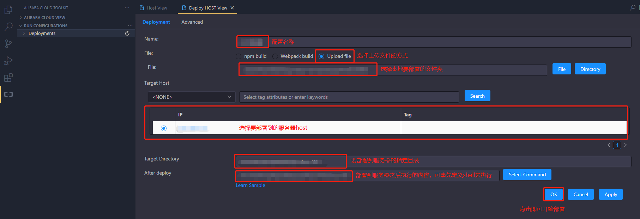Open the Extensions view

coord(8,78)
